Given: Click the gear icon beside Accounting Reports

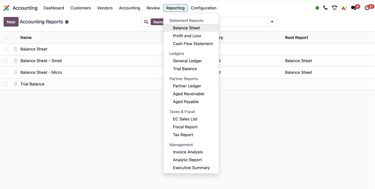Looking at the screenshot, I should click(x=67, y=22).
